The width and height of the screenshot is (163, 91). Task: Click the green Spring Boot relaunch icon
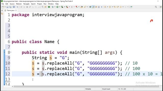pos(49,7)
